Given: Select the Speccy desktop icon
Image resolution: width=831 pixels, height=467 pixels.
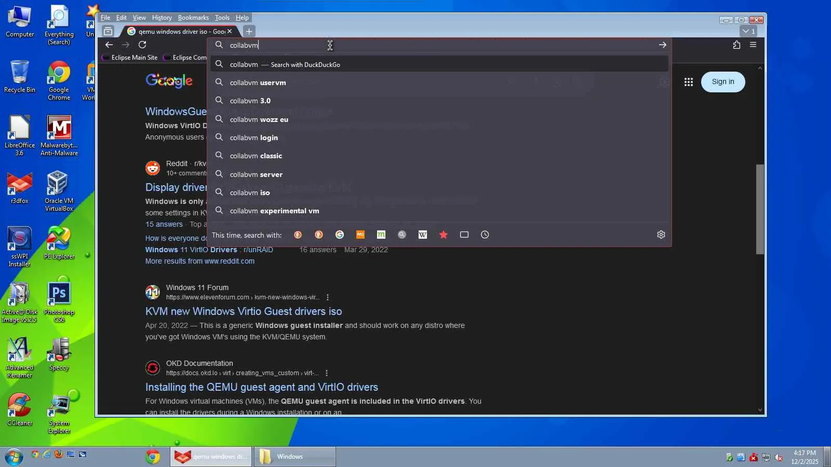Looking at the screenshot, I should [59, 354].
